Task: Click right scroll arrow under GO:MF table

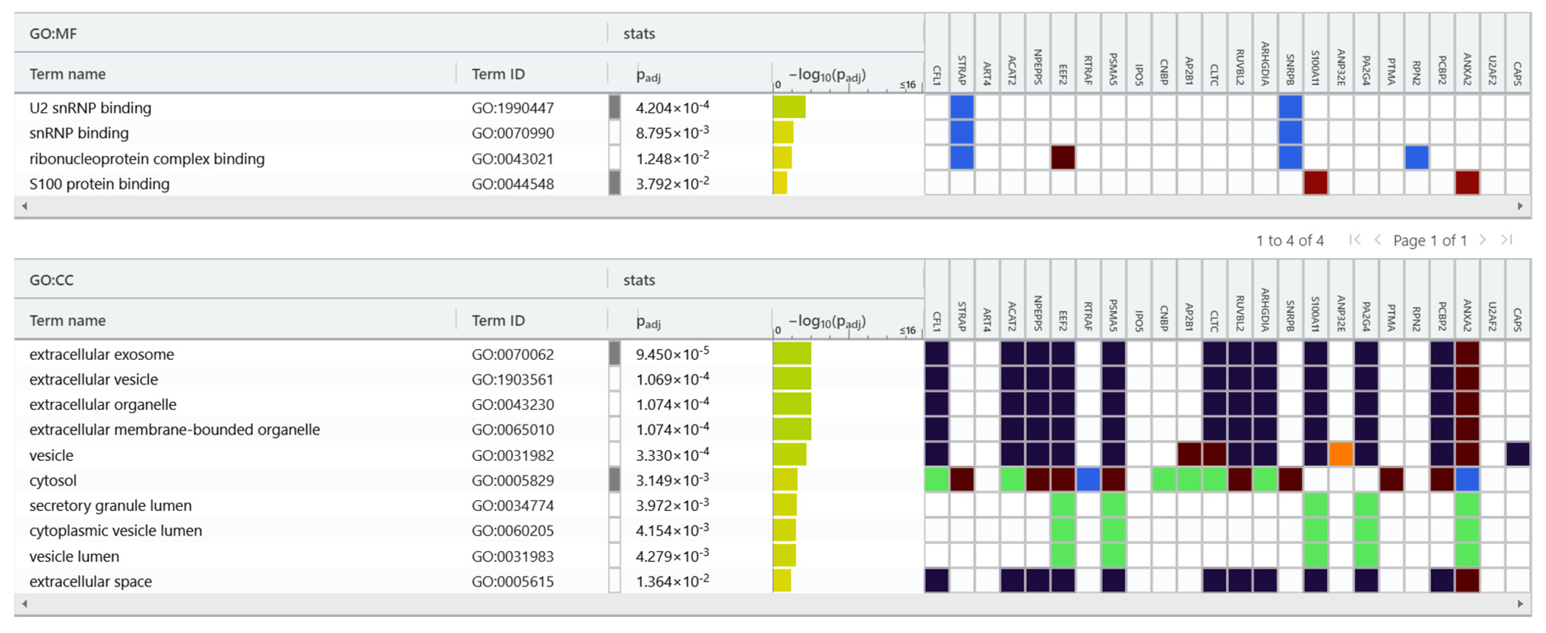Action: (1520, 206)
